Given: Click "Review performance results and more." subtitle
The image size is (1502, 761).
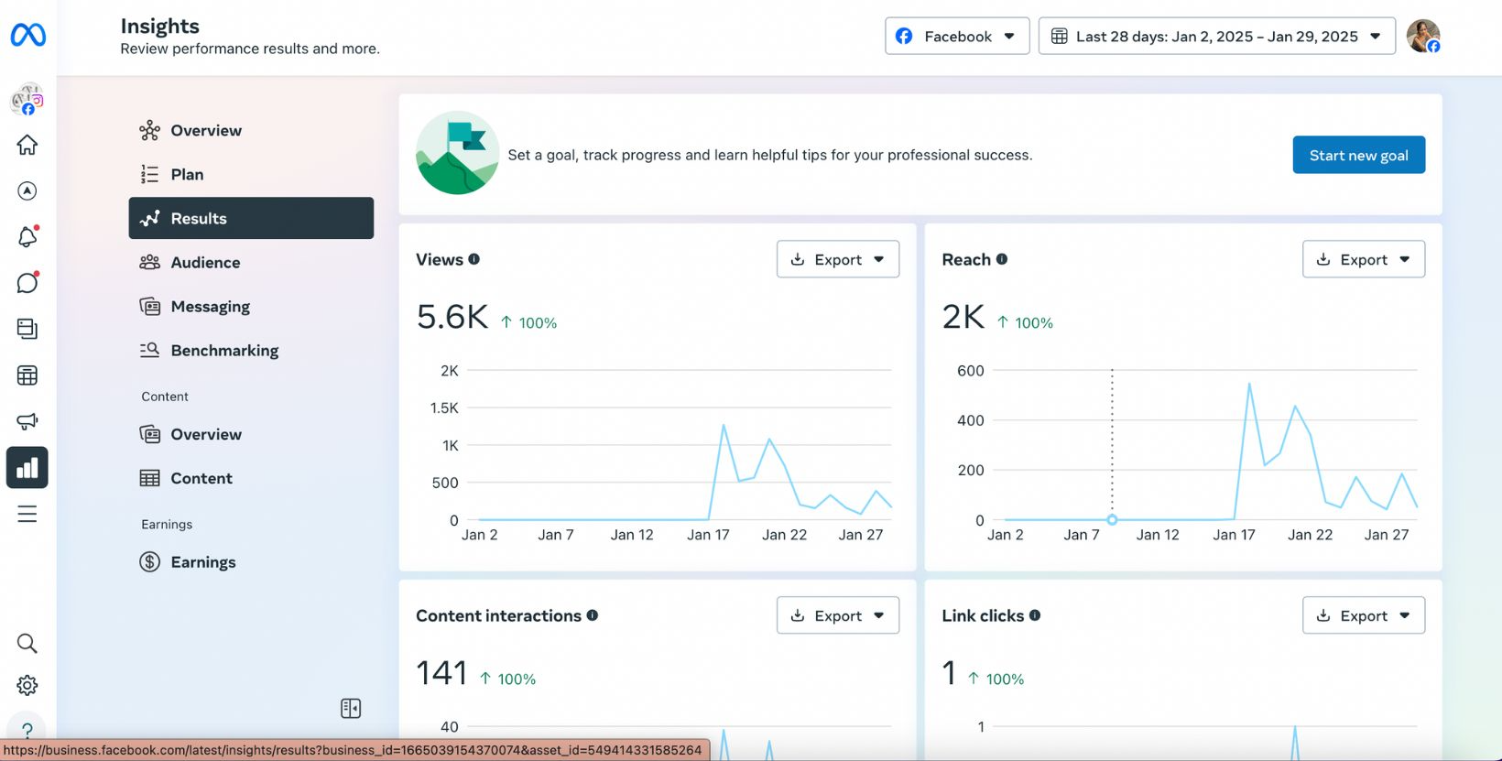Looking at the screenshot, I should (250, 49).
